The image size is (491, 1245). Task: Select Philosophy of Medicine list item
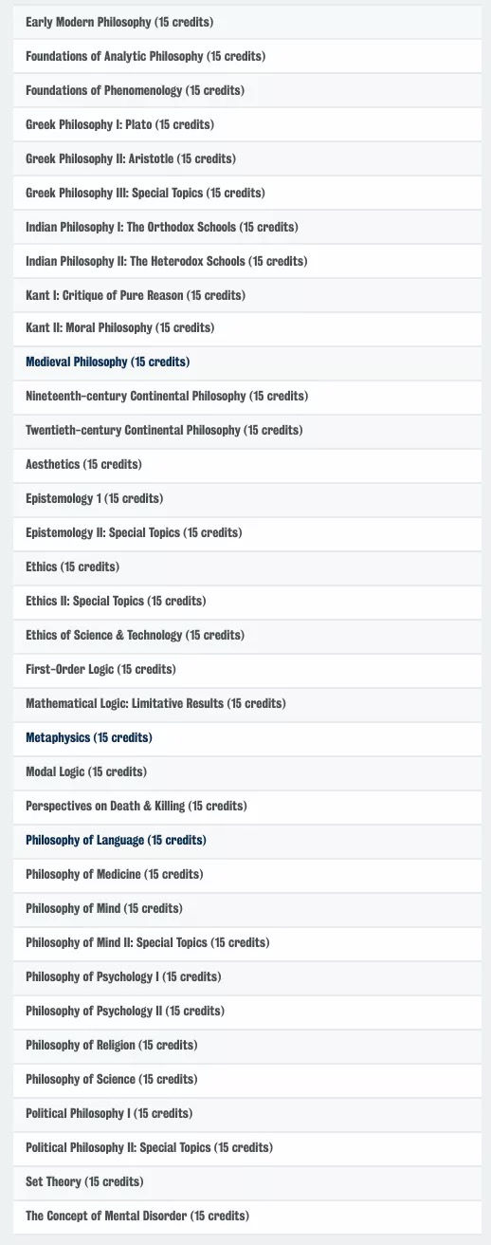246,874
